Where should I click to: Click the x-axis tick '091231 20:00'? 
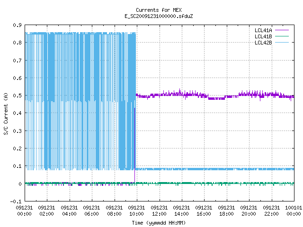pos(249,211)
